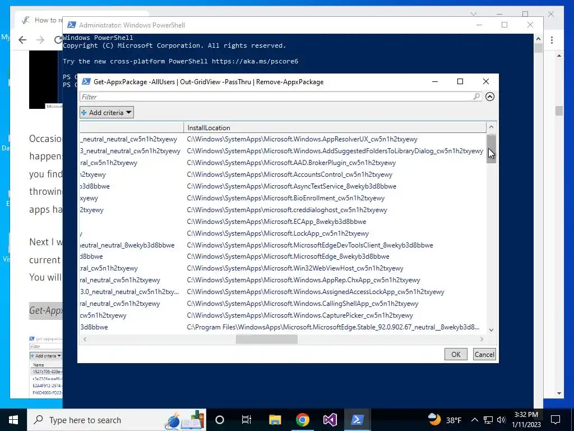Confirm selection with the OK button
Viewport: 574px width, 431px height.
[x=456, y=355]
